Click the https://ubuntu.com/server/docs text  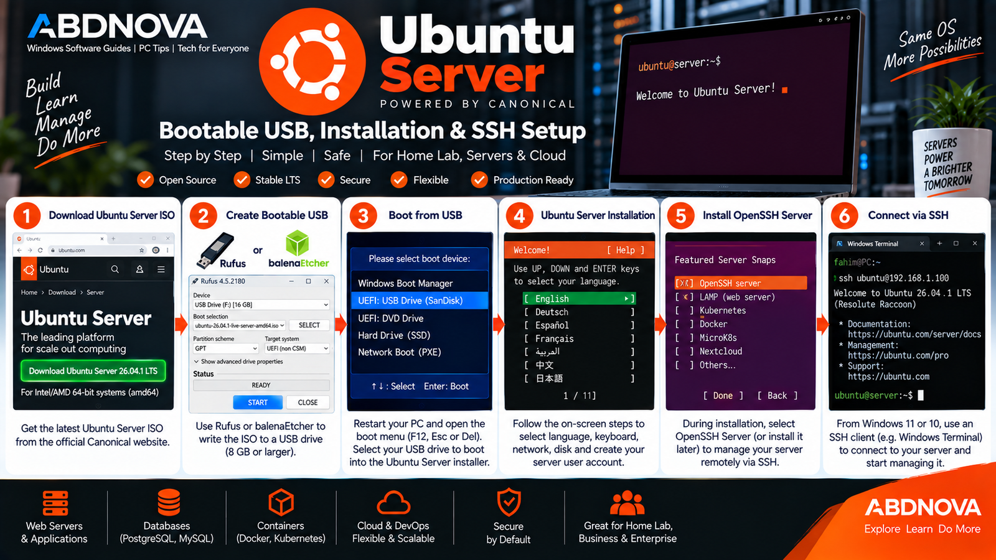(x=914, y=334)
